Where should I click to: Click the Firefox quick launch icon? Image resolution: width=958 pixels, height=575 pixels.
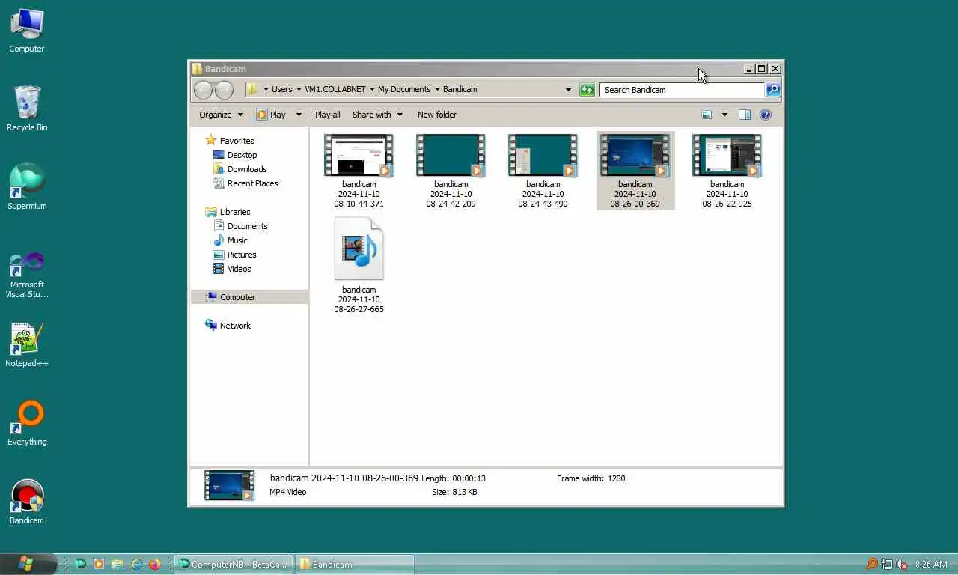tap(155, 564)
